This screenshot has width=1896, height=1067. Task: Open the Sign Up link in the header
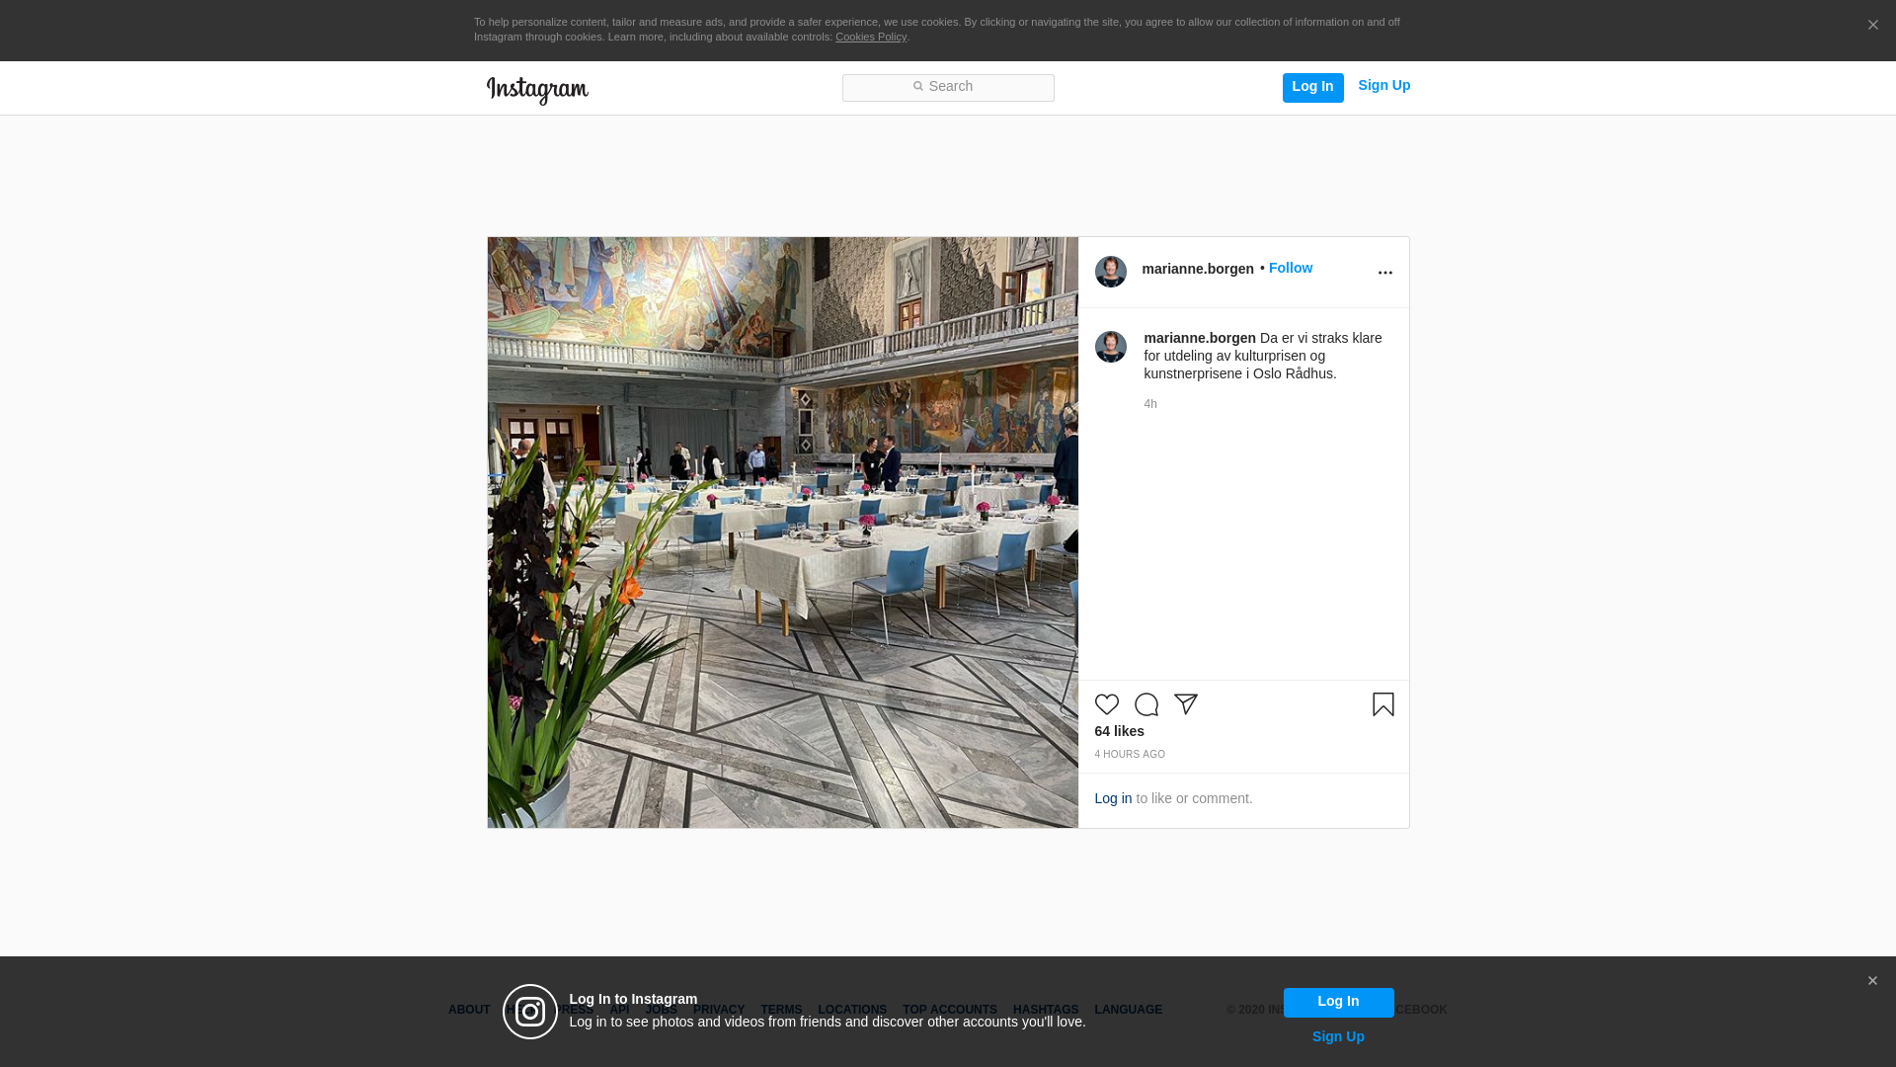click(1383, 86)
